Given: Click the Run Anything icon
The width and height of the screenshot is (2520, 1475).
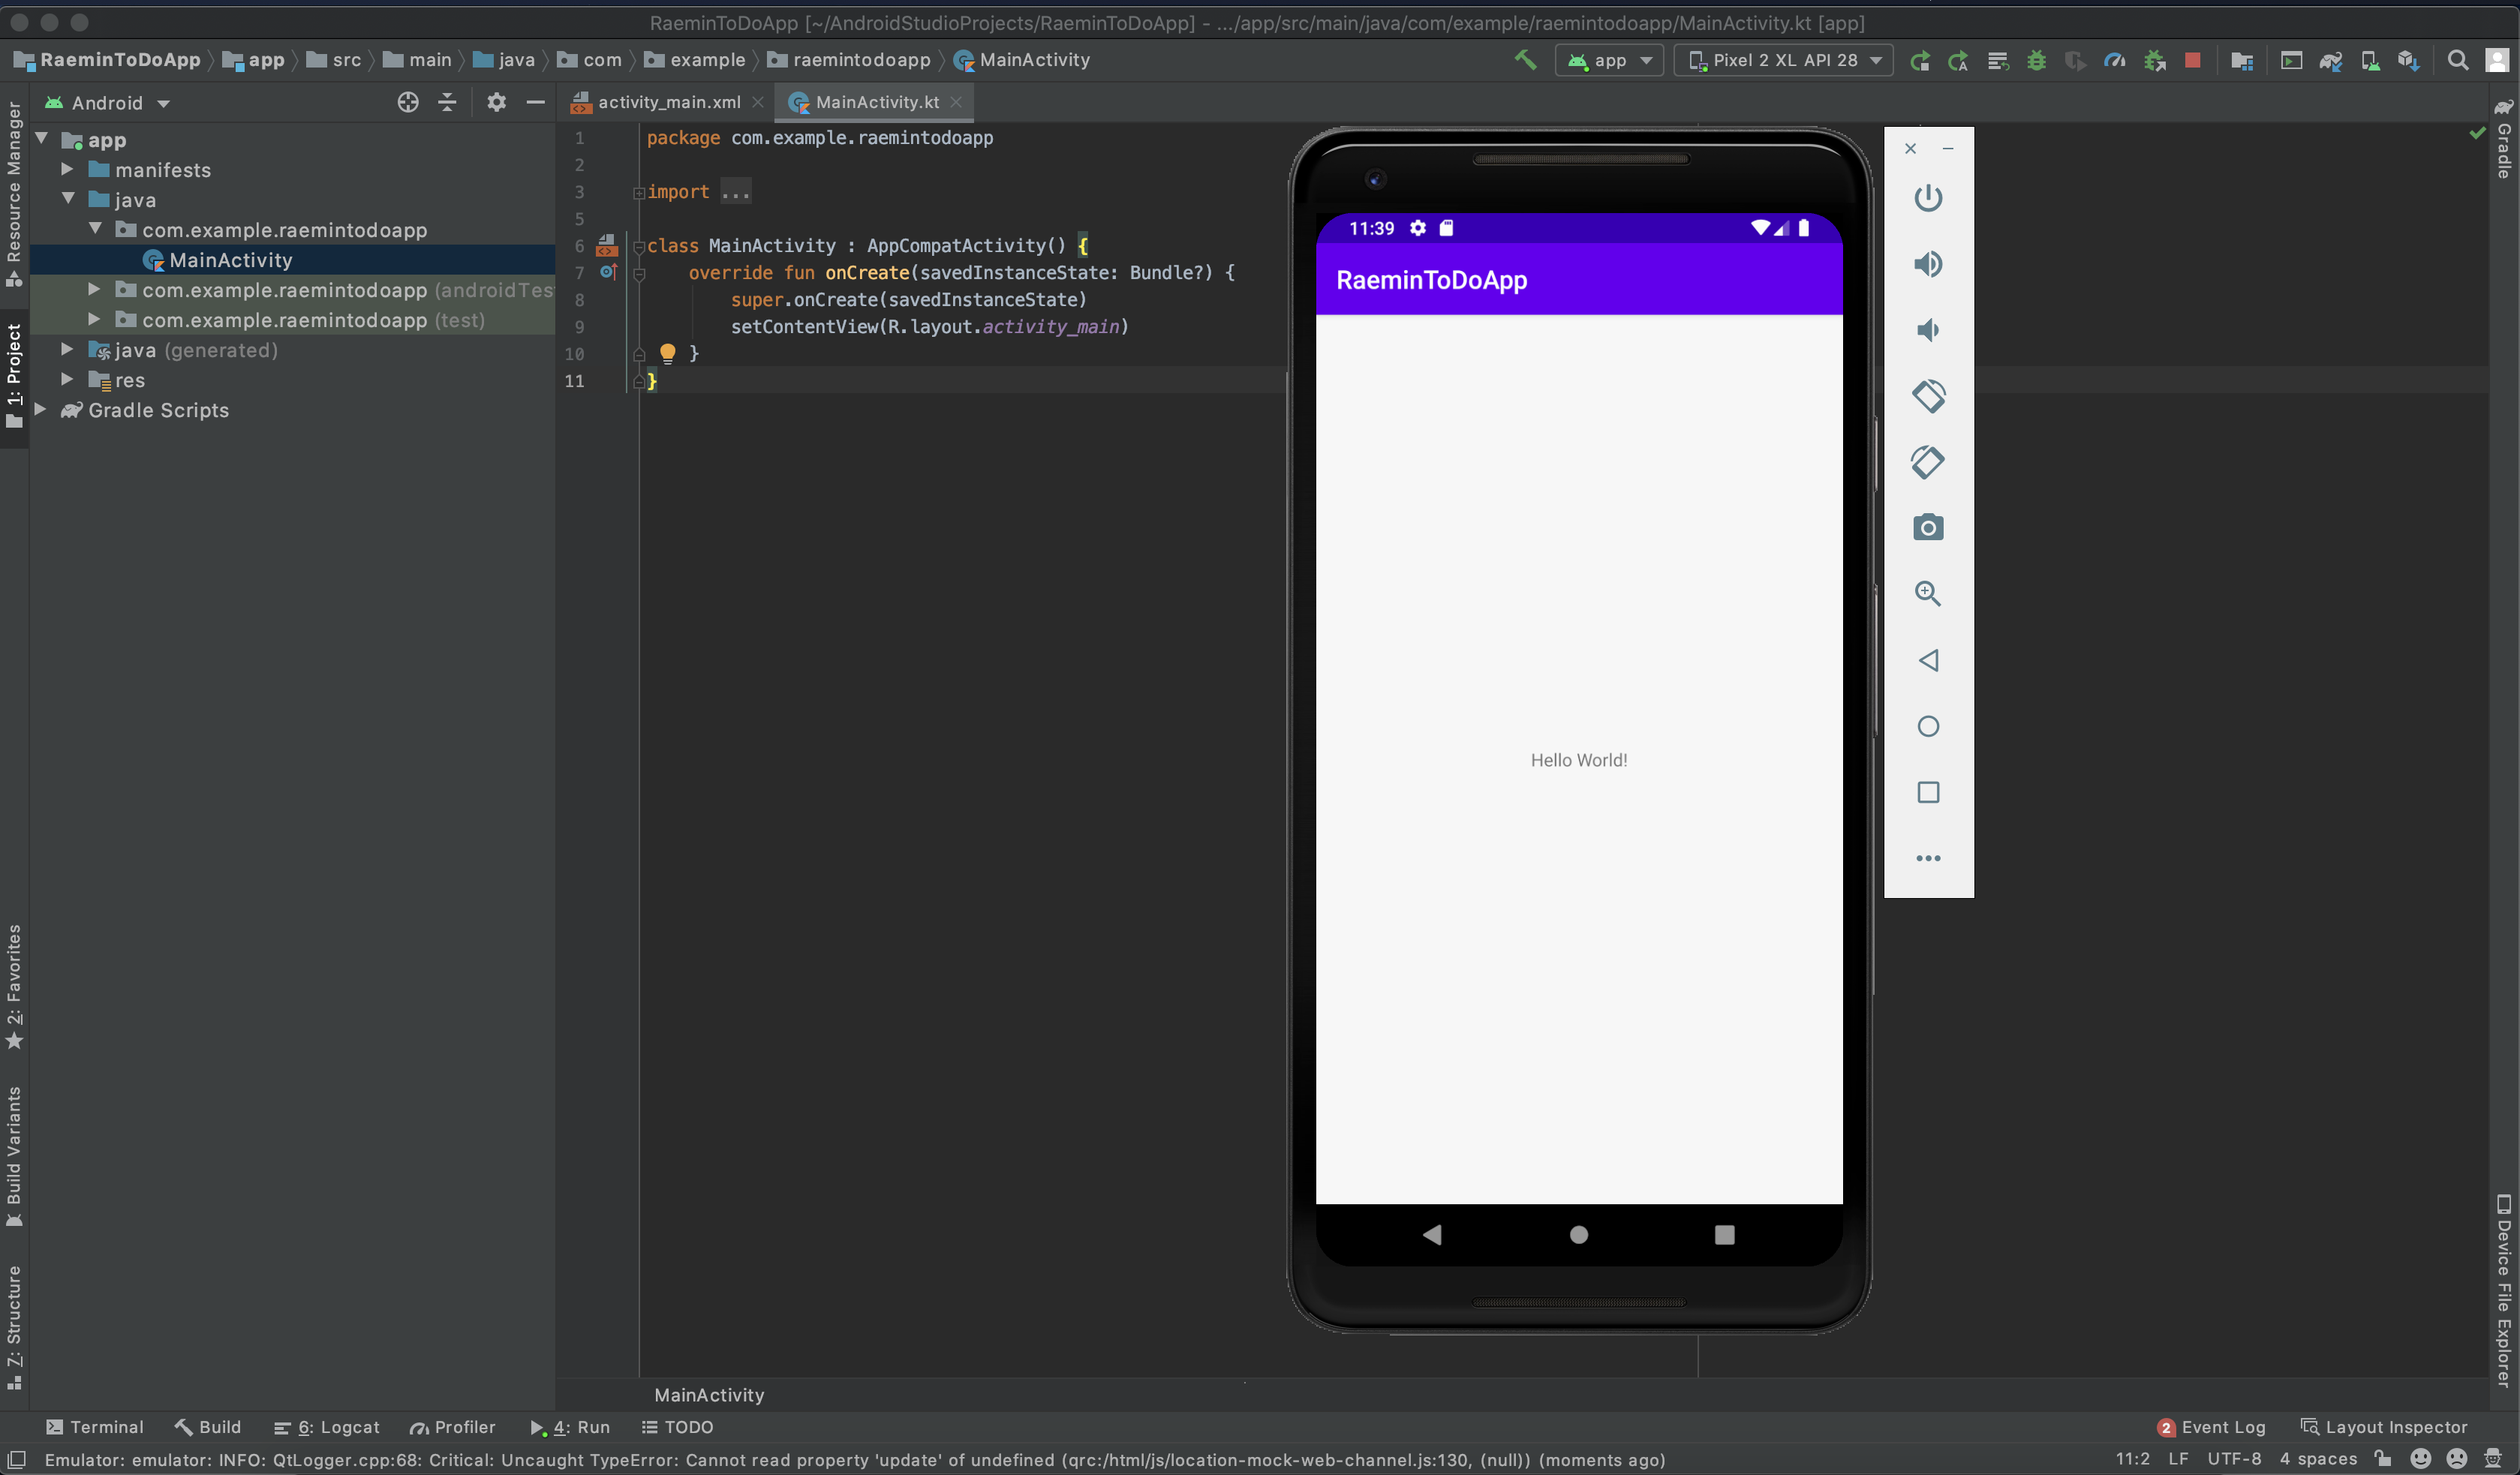Looking at the screenshot, I should click(x=2290, y=61).
